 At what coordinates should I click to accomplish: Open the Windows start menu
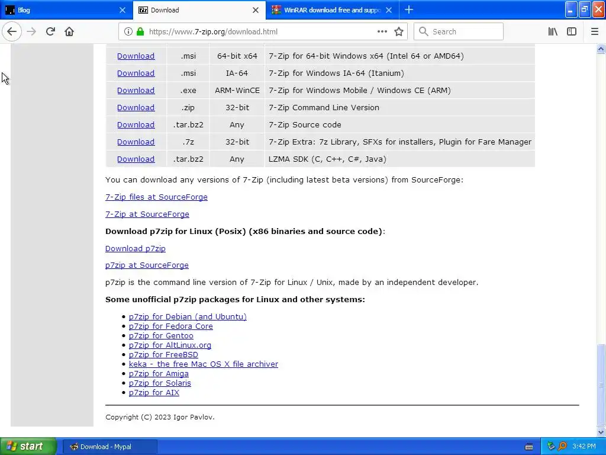tap(28, 447)
